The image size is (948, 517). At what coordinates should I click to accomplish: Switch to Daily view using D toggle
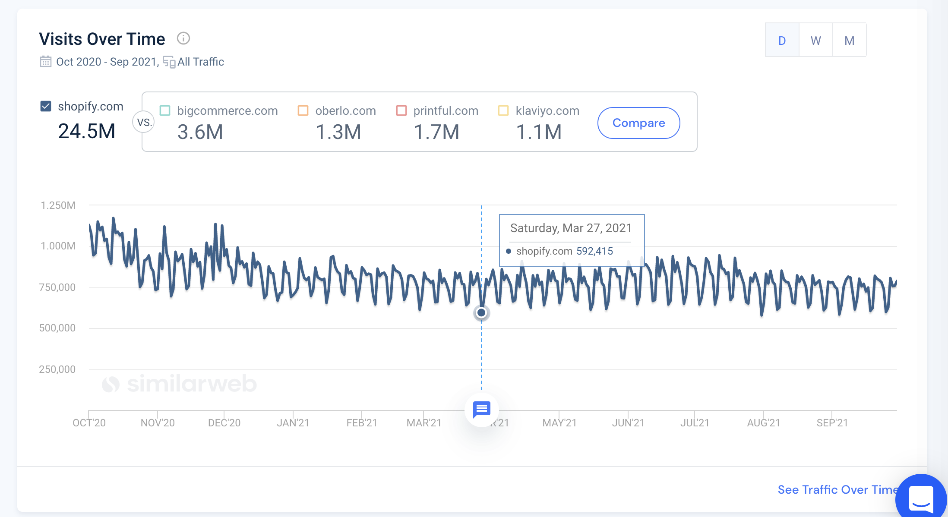783,40
